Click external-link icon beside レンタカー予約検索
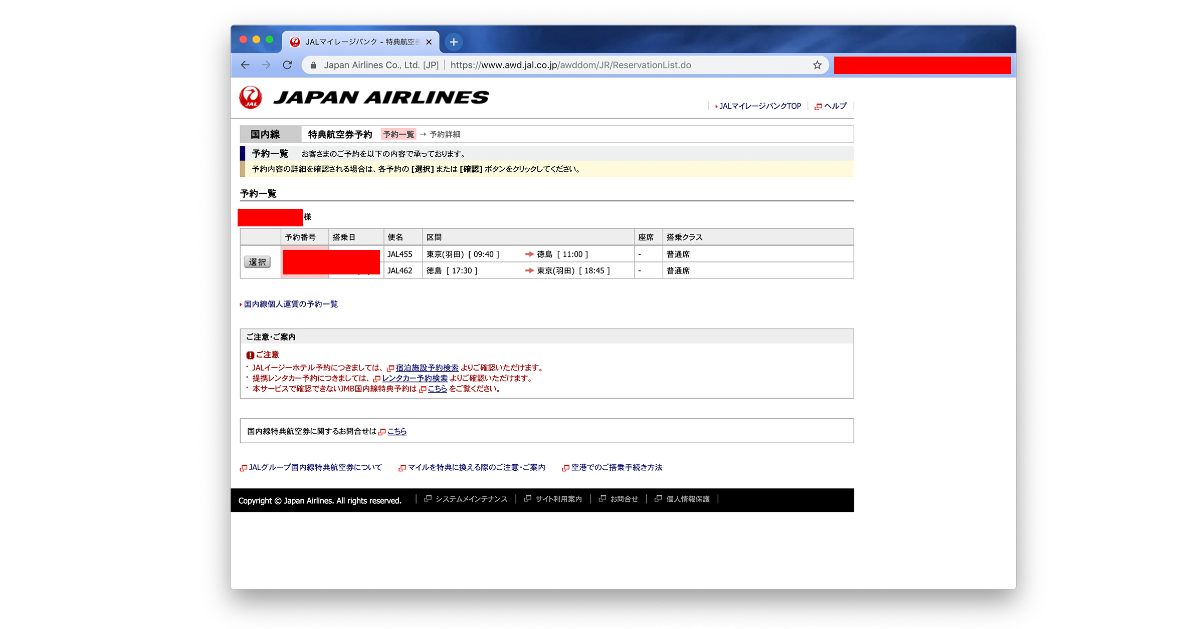 tap(377, 379)
